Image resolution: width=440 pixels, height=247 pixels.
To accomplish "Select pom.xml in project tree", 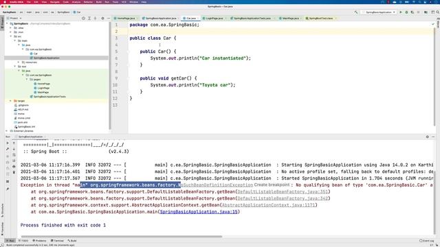I will point(21,122).
